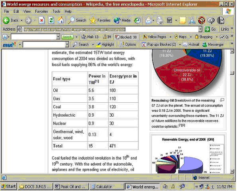Toggle the Blocked: 38 popup blocker
Screen dimensions: 237x191
126,37
